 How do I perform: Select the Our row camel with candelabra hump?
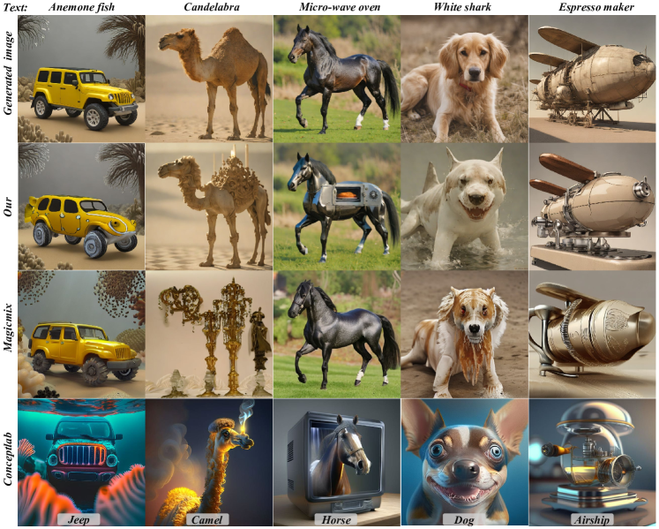coord(208,206)
